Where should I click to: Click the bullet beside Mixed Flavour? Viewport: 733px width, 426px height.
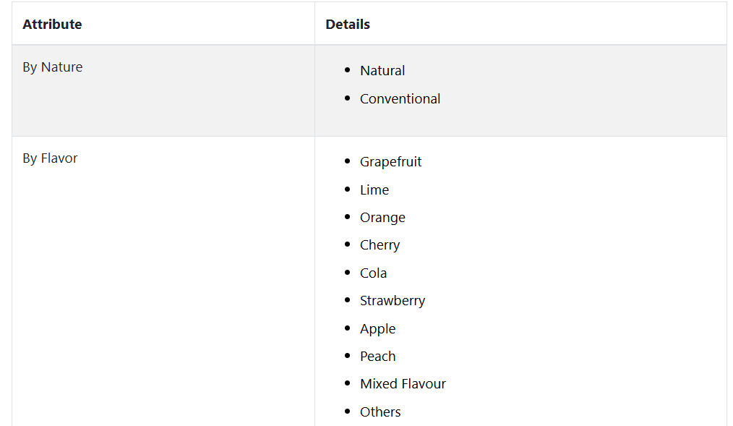(x=347, y=383)
